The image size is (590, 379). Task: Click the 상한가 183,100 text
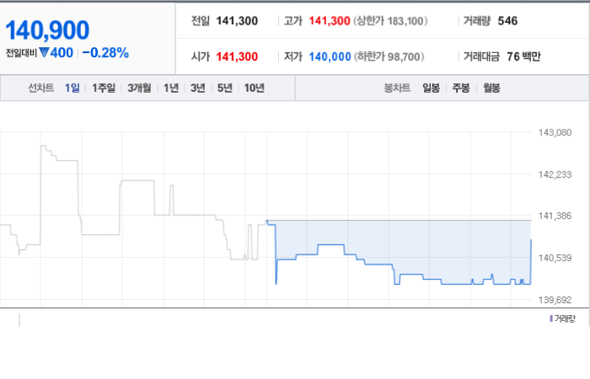coord(390,21)
